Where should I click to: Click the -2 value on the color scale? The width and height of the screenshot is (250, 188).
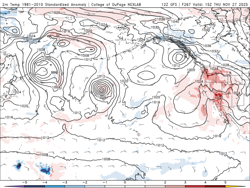point(85,182)
